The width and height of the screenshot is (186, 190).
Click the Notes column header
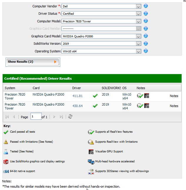(141, 88)
